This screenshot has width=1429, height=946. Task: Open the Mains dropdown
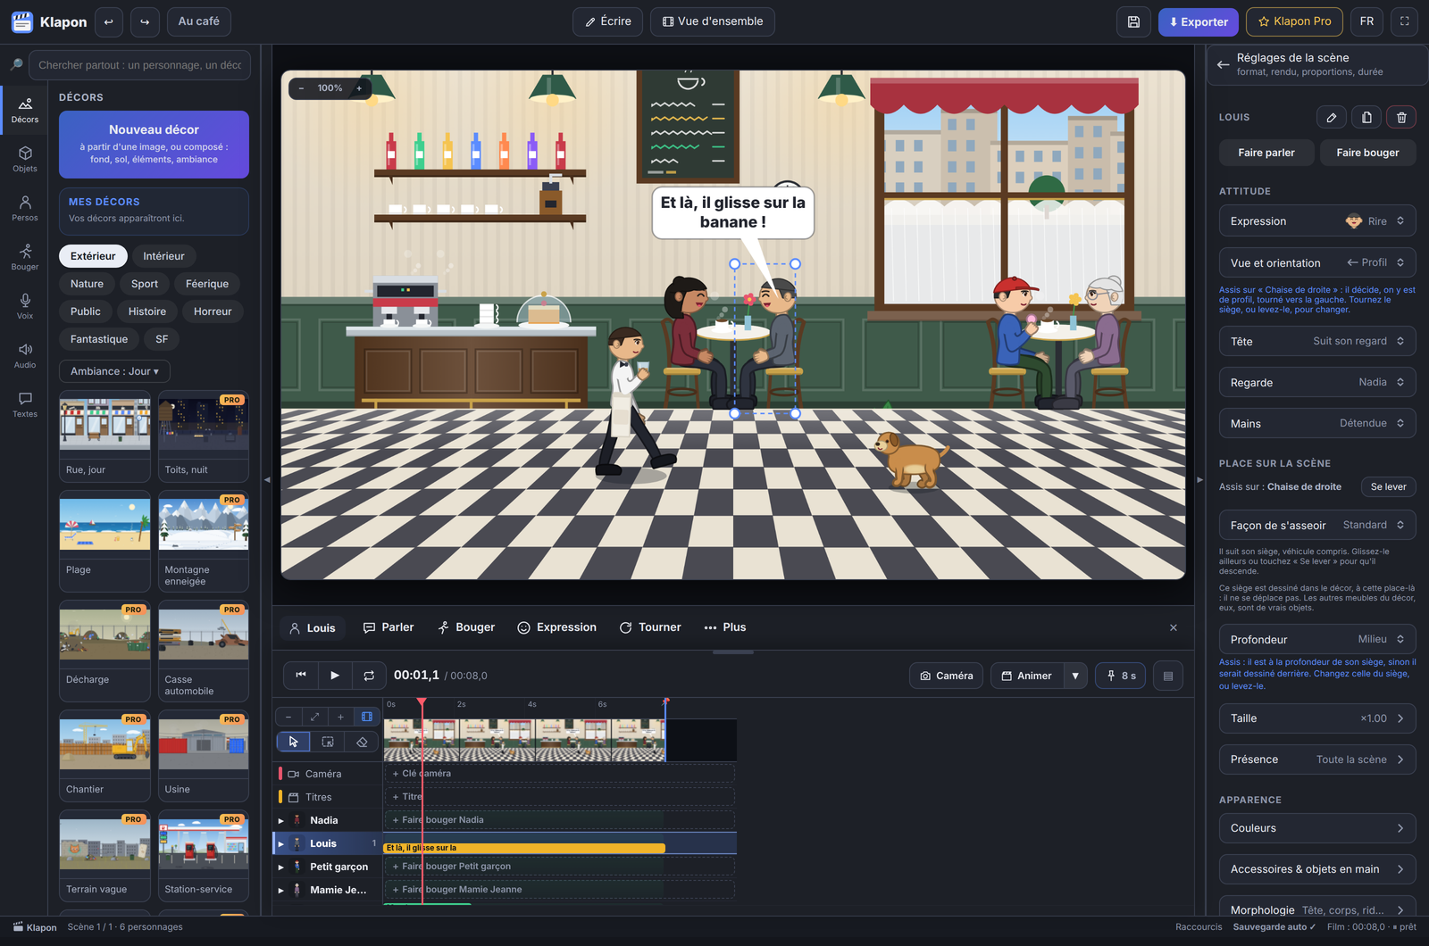click(1317, 423)
